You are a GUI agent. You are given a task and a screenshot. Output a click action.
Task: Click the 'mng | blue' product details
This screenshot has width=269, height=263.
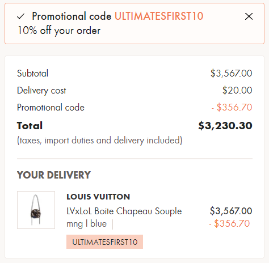click(87, 224)
